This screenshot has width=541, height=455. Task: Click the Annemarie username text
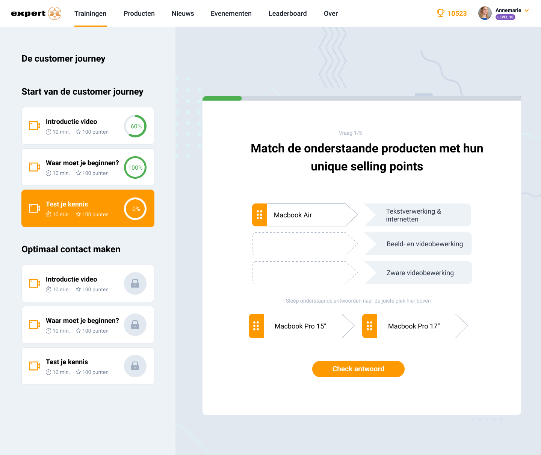click(508, 10)
